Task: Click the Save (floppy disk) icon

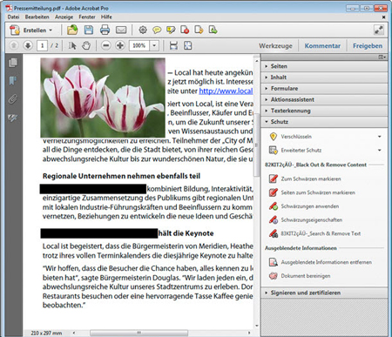Action: click(x=89, y=30)
